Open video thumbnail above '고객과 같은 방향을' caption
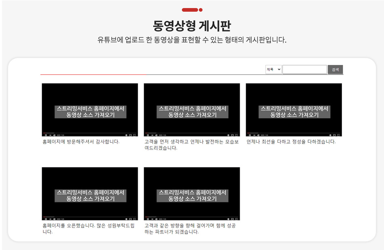This screenshot has width=384, height=250. click(192, 194)
